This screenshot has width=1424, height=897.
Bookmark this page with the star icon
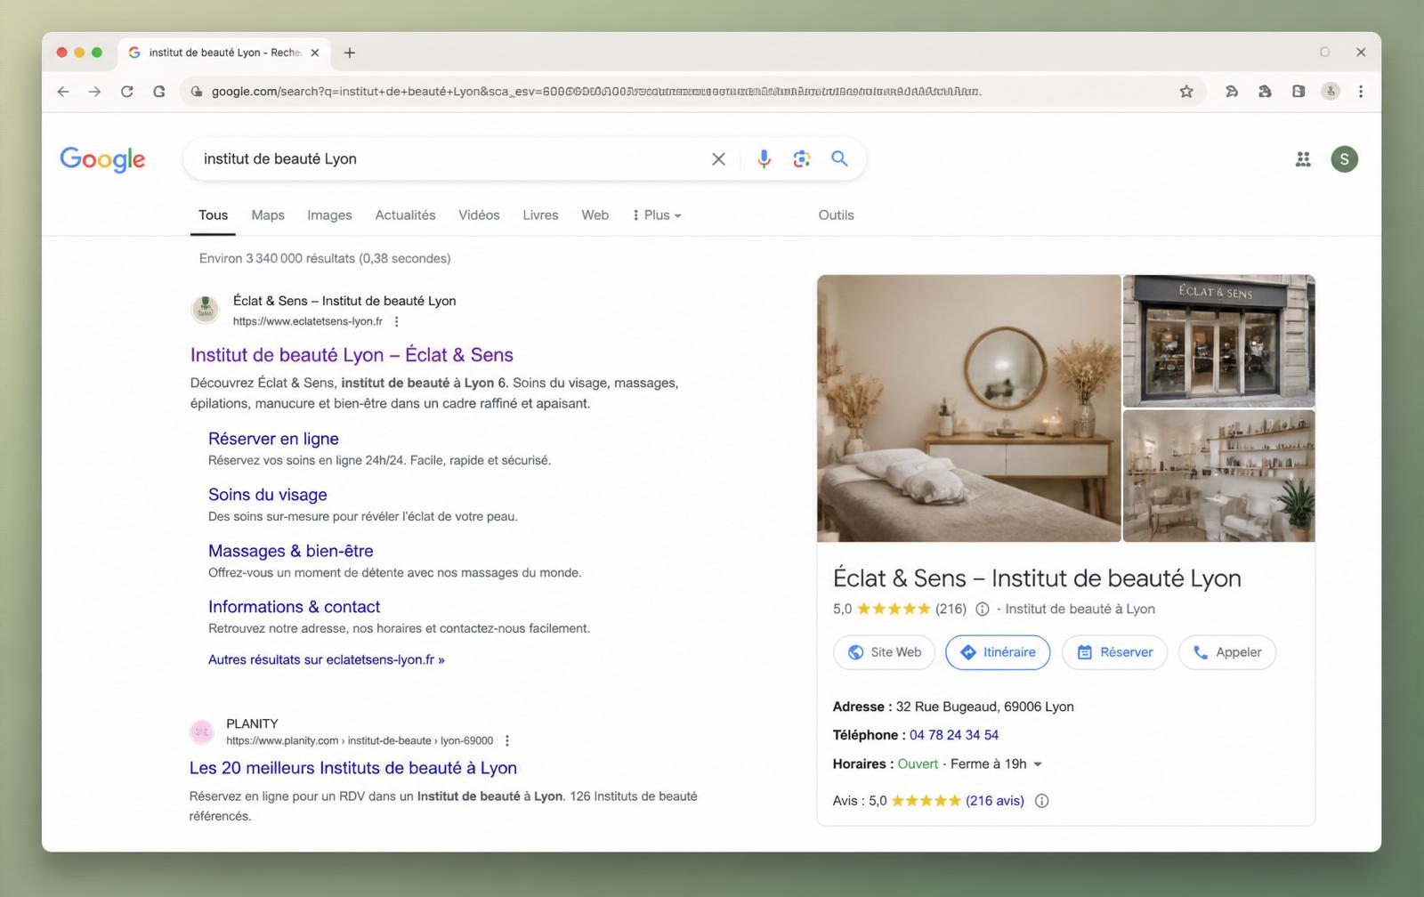(x=1185, y=92)
